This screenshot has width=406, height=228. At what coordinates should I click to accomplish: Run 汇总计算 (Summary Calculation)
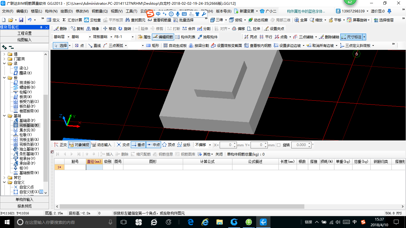(72, 20)
